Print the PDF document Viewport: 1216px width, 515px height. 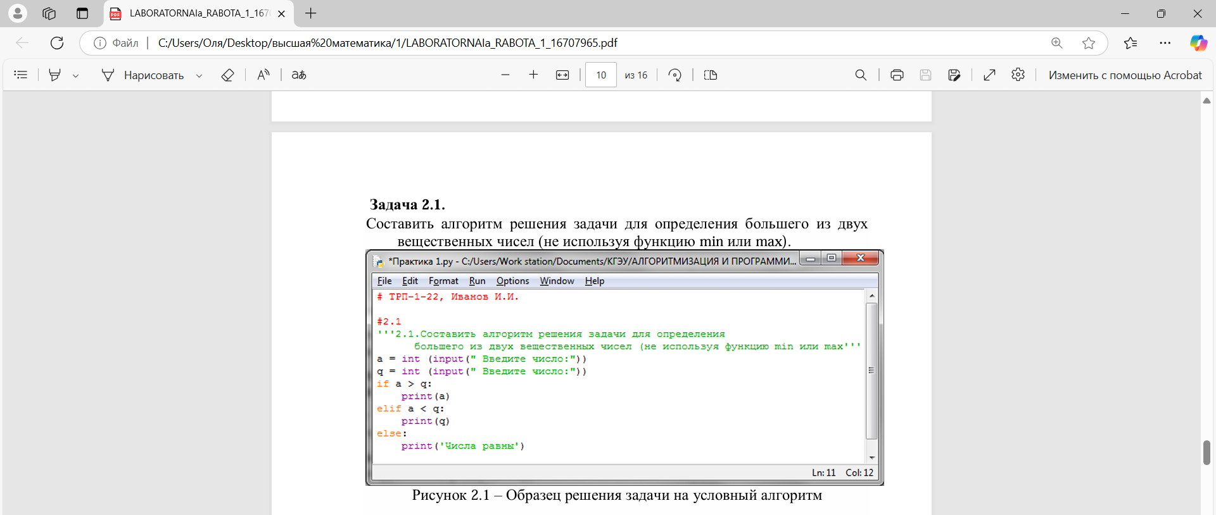897,75
